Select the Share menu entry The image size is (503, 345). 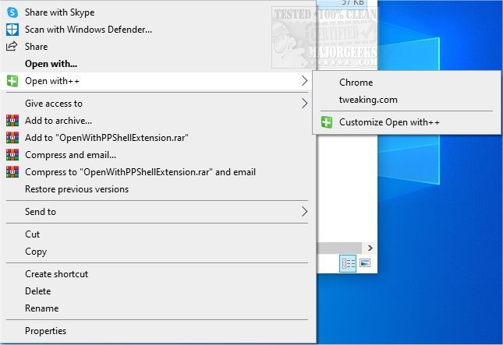pyautogui.click(x=158, y=47)
